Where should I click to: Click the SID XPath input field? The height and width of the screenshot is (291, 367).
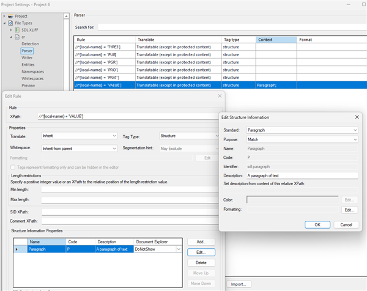tap(130, 212)
